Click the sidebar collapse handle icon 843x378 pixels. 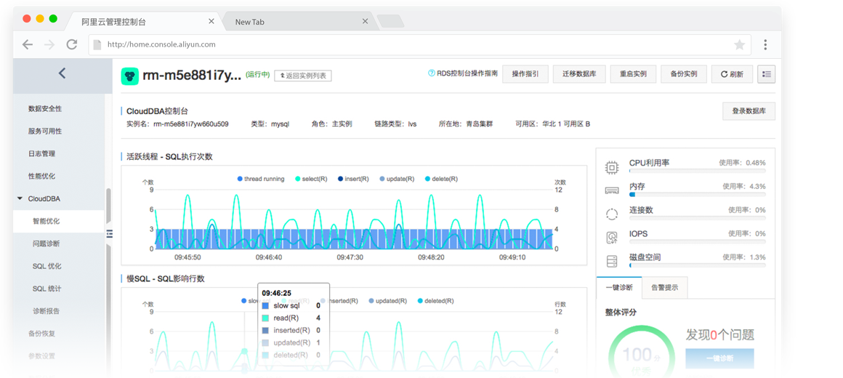110,233
